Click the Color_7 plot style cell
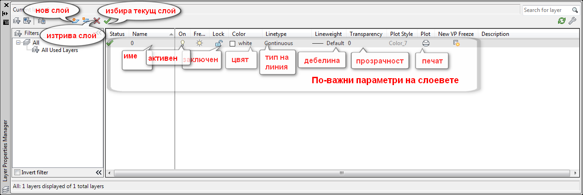 [398, 43]
